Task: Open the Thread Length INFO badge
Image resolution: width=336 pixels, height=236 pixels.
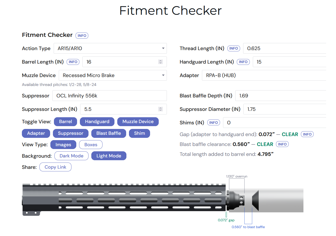Action: click(234, 48)
